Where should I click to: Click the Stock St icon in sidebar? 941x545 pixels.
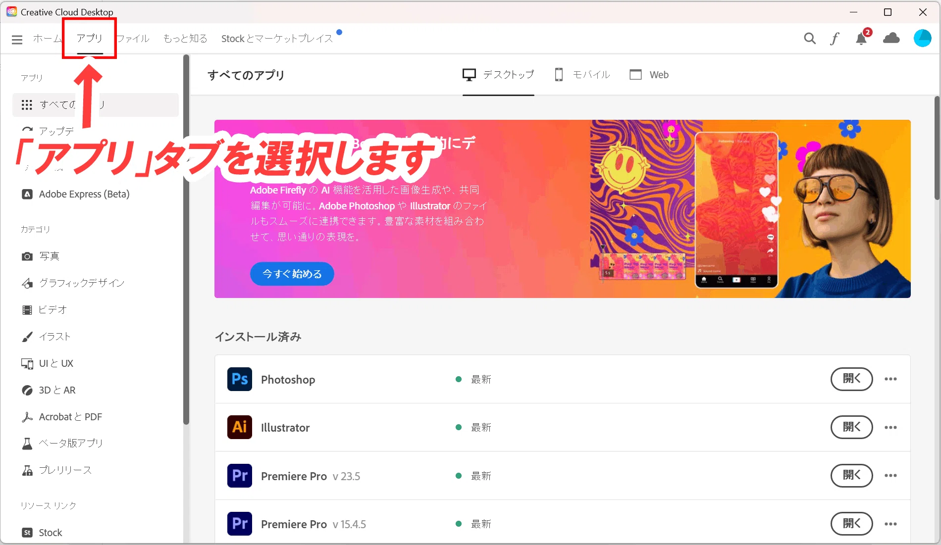[27, 533]
